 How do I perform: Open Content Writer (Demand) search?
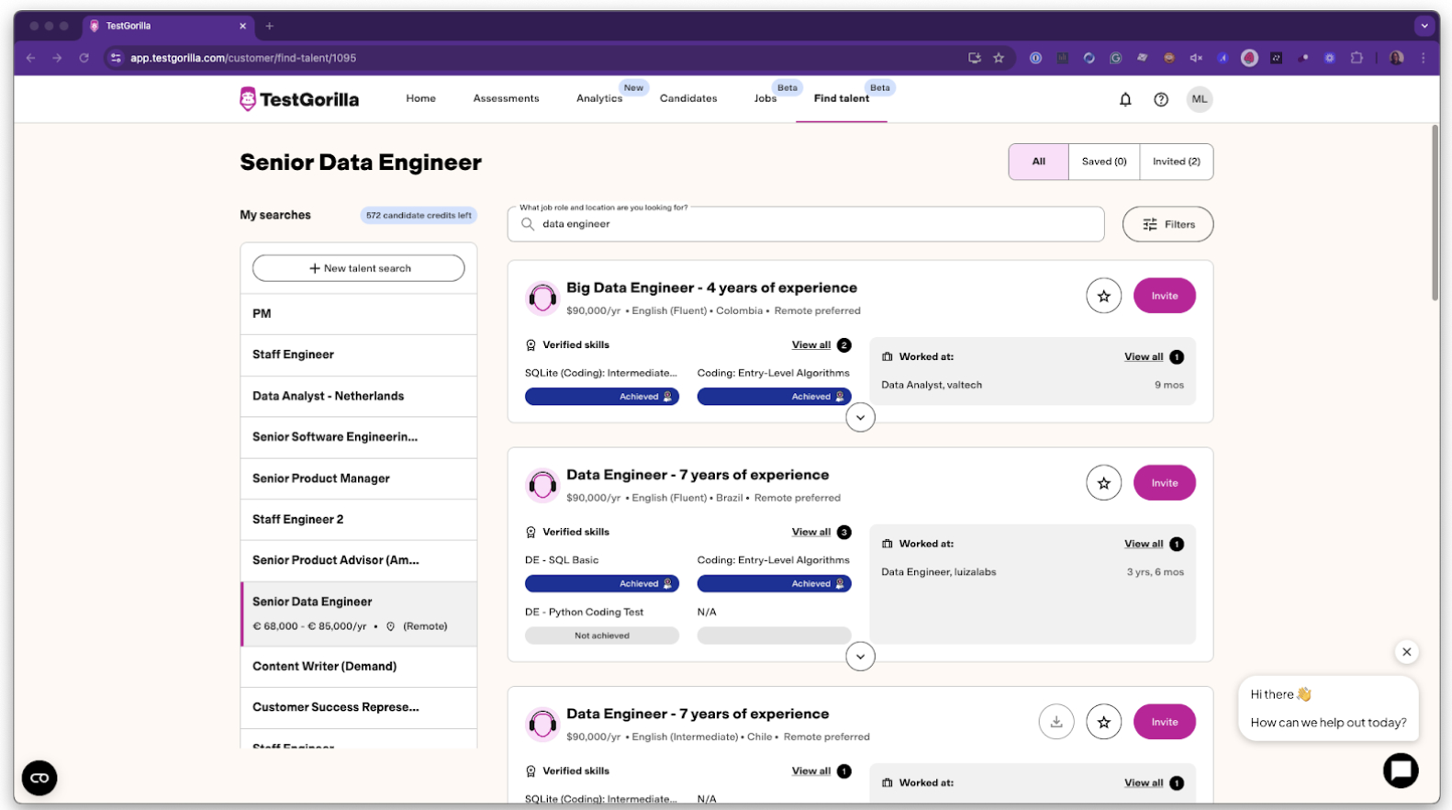click(359, 667)
